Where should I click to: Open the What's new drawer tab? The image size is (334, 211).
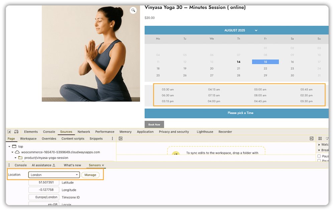pyautogui.click(x=72, y=165)
